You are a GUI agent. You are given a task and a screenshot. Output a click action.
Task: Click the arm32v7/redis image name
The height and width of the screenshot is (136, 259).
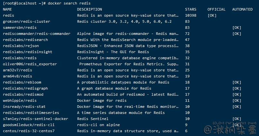(x=17, y=70)
